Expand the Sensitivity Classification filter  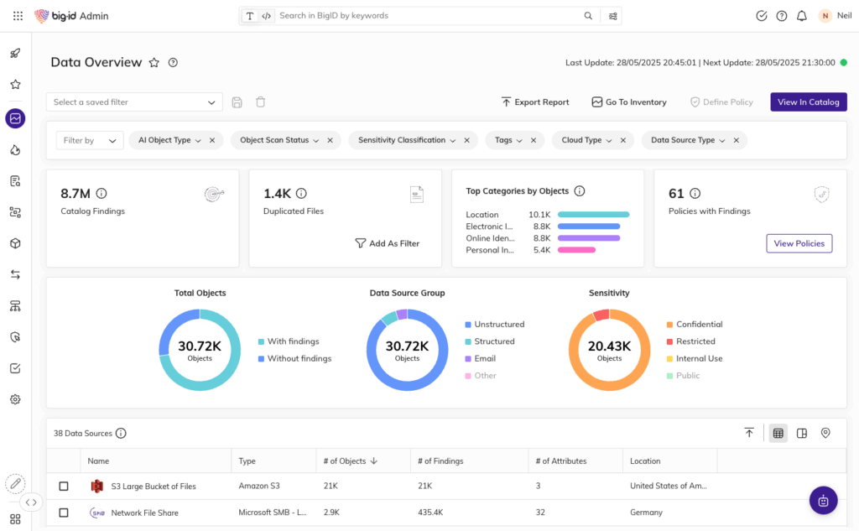click(407, 141)
